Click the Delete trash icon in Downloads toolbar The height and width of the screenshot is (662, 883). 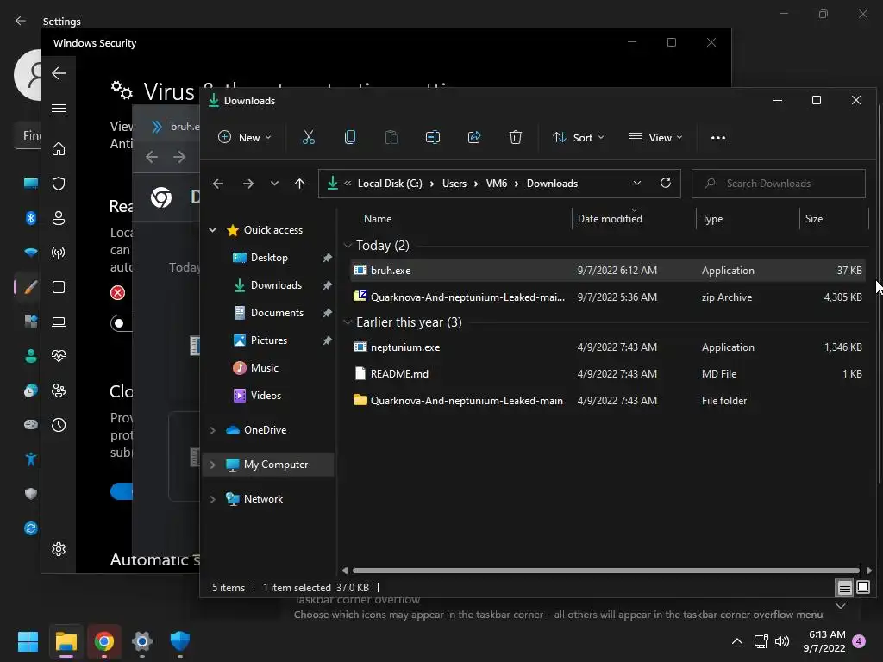point(516,137)
